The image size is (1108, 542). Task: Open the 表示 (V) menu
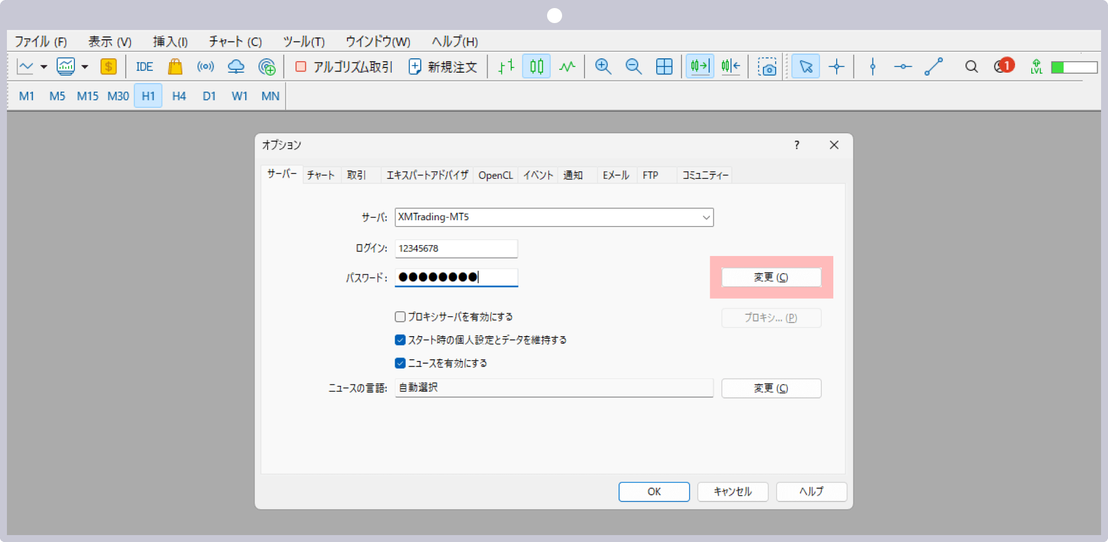110,42
